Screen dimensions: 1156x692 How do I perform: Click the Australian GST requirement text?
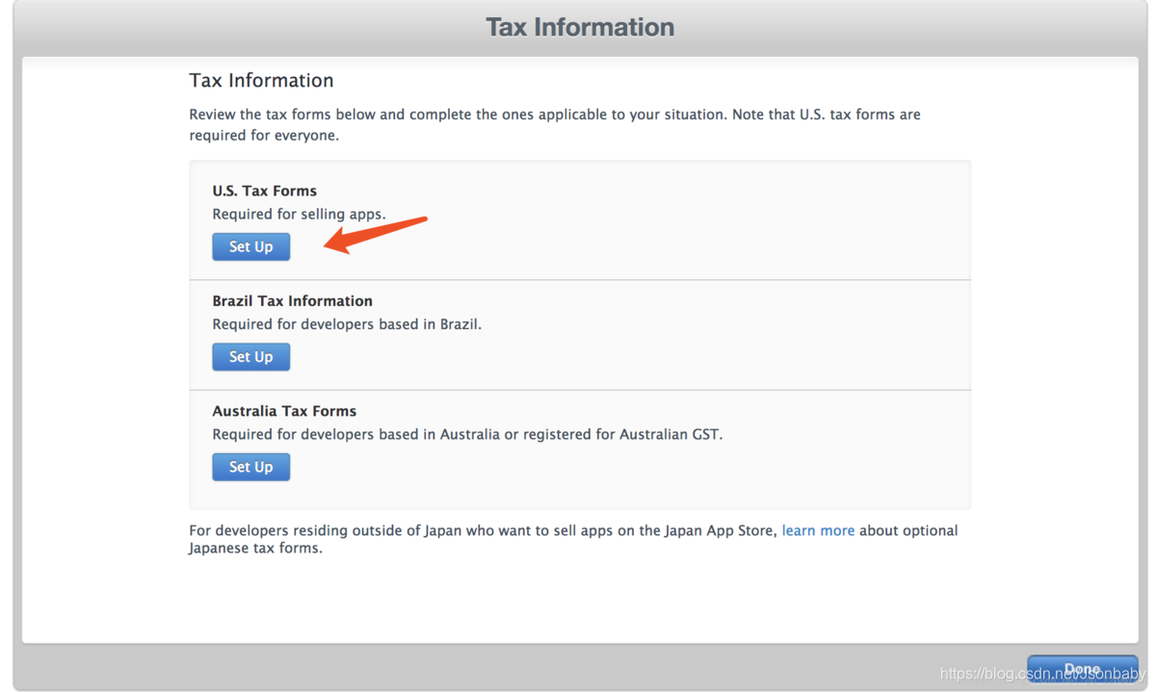pyautogui.click(x=467, y=434)
